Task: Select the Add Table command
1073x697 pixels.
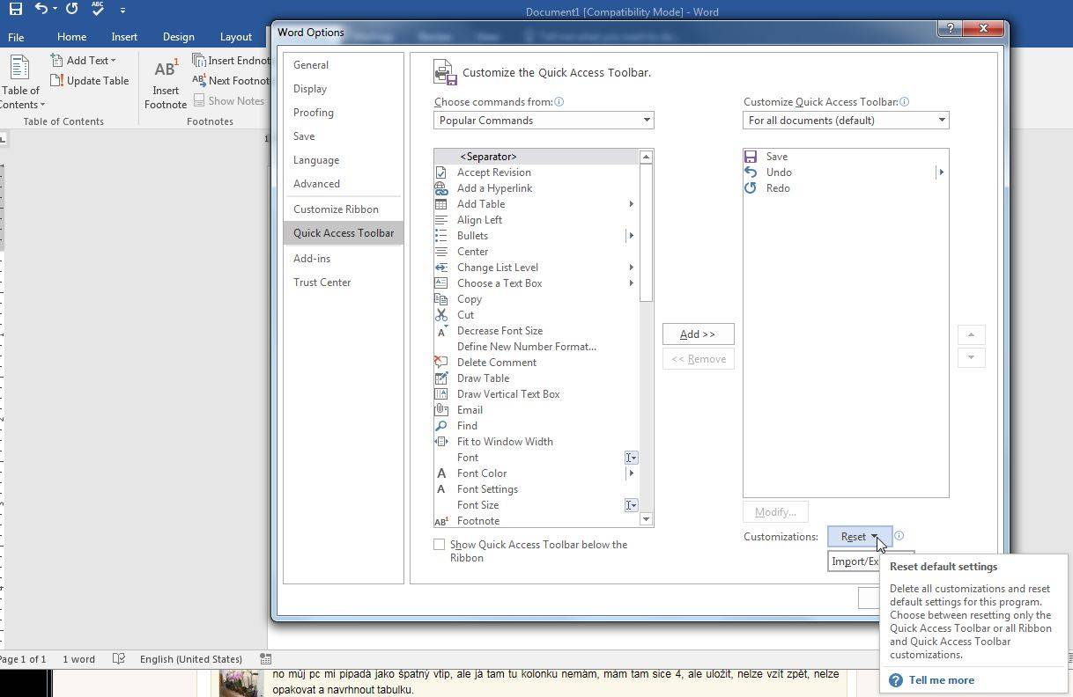Action: click(x=536, y=204)
